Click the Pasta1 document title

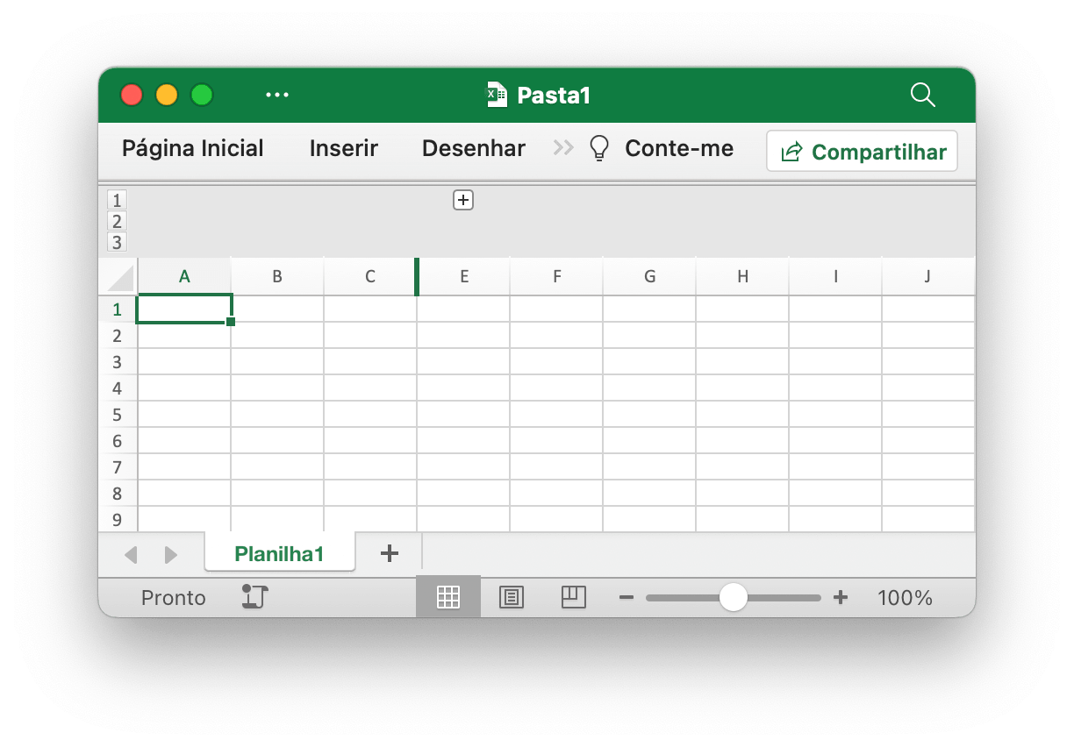554,95
